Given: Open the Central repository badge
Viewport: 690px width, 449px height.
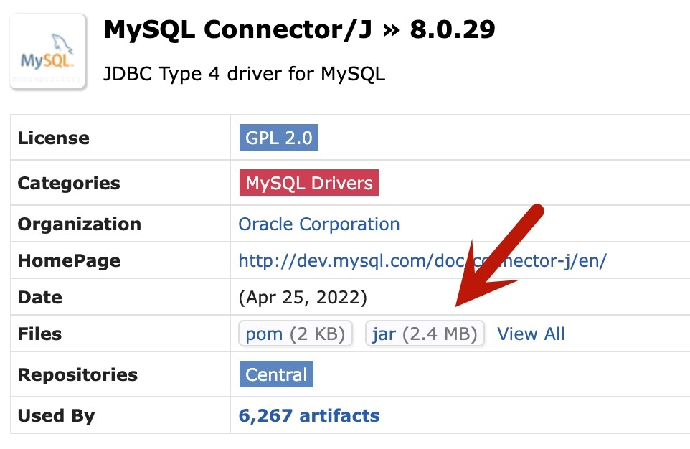Looking at the screenshot, I should 275,374.
